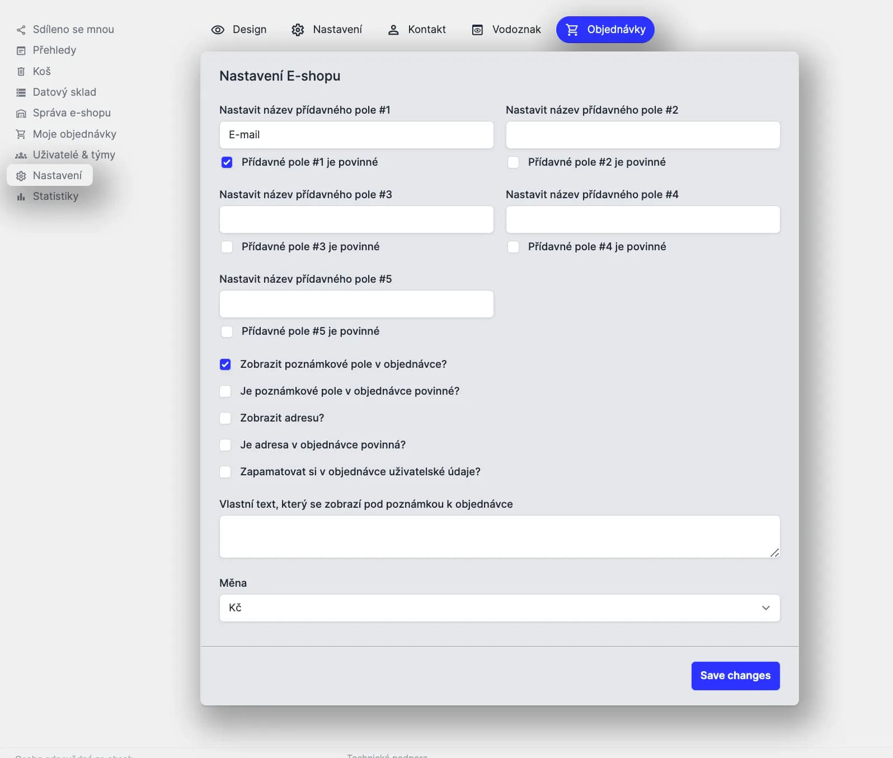Click the share icon beside Sdíleno se mnou
This screenshot has height=758, width=893.
pos(21,30)
